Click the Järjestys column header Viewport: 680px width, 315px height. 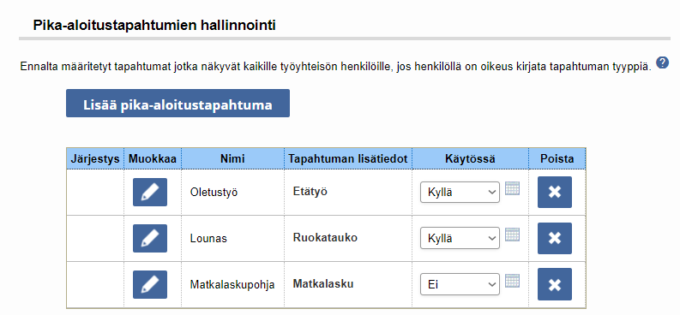[x=95, y=159]
